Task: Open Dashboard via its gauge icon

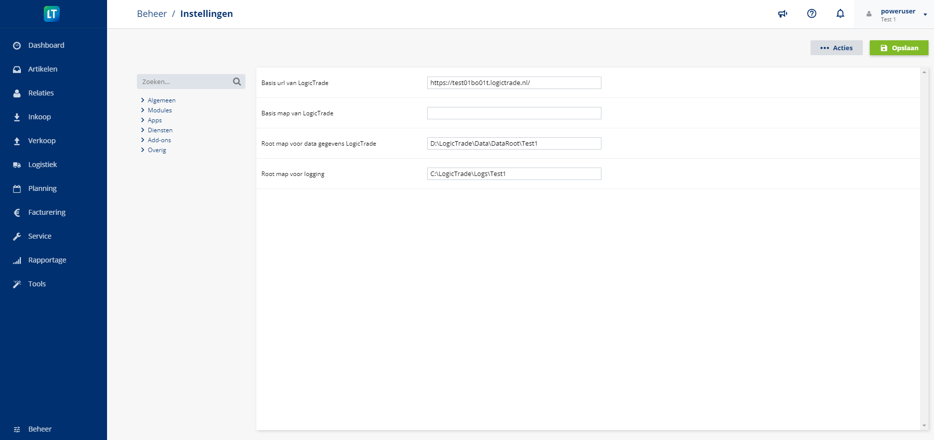Action: pyautogui.click(x=17, y=45)
